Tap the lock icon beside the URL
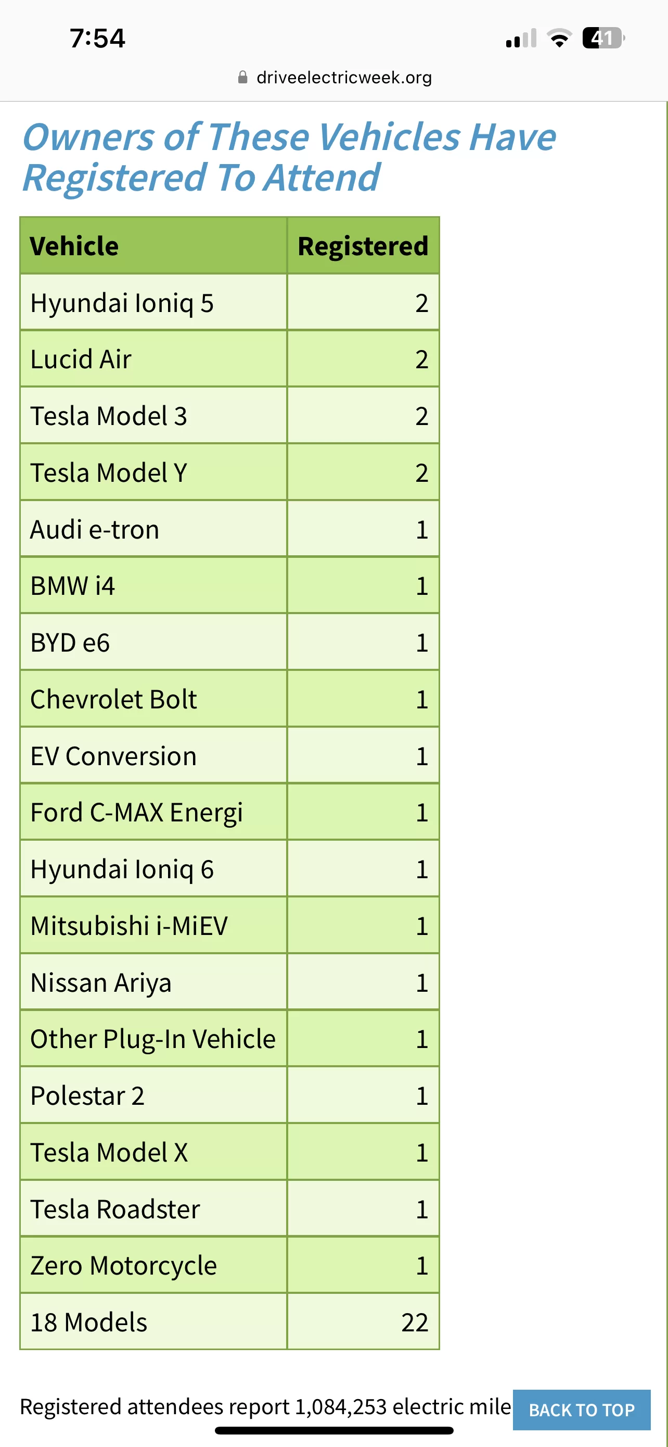The image size is (668, 1447). pos(242,77)
